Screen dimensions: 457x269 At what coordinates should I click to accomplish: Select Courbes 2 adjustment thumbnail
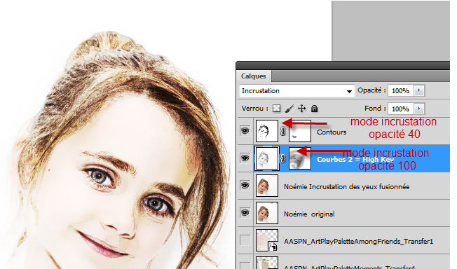pyautogui.click(x=267, y=158)
